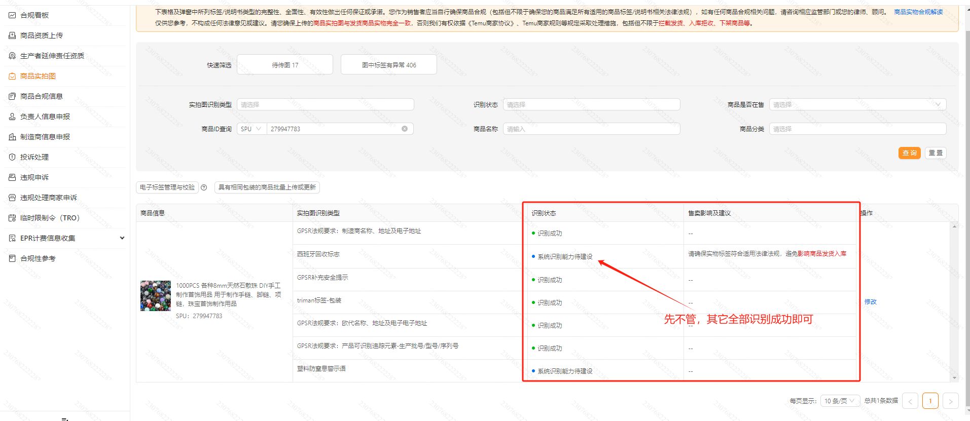970x421 pixels.
Task: Click 具有相同包装的商品批量上传或更新 button
Action: (267, 187)
